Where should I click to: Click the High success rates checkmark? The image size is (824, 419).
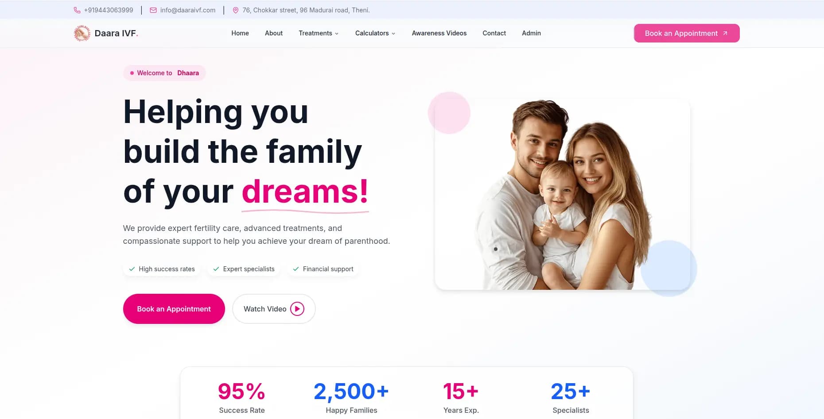[x=132, y=269]
